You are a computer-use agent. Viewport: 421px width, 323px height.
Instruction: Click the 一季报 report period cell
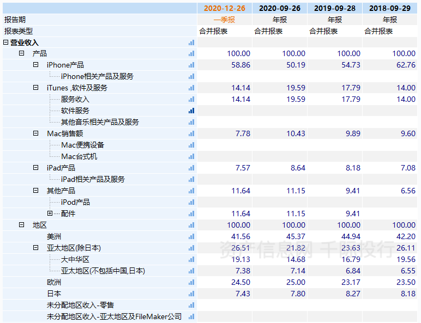pos(225,20)
